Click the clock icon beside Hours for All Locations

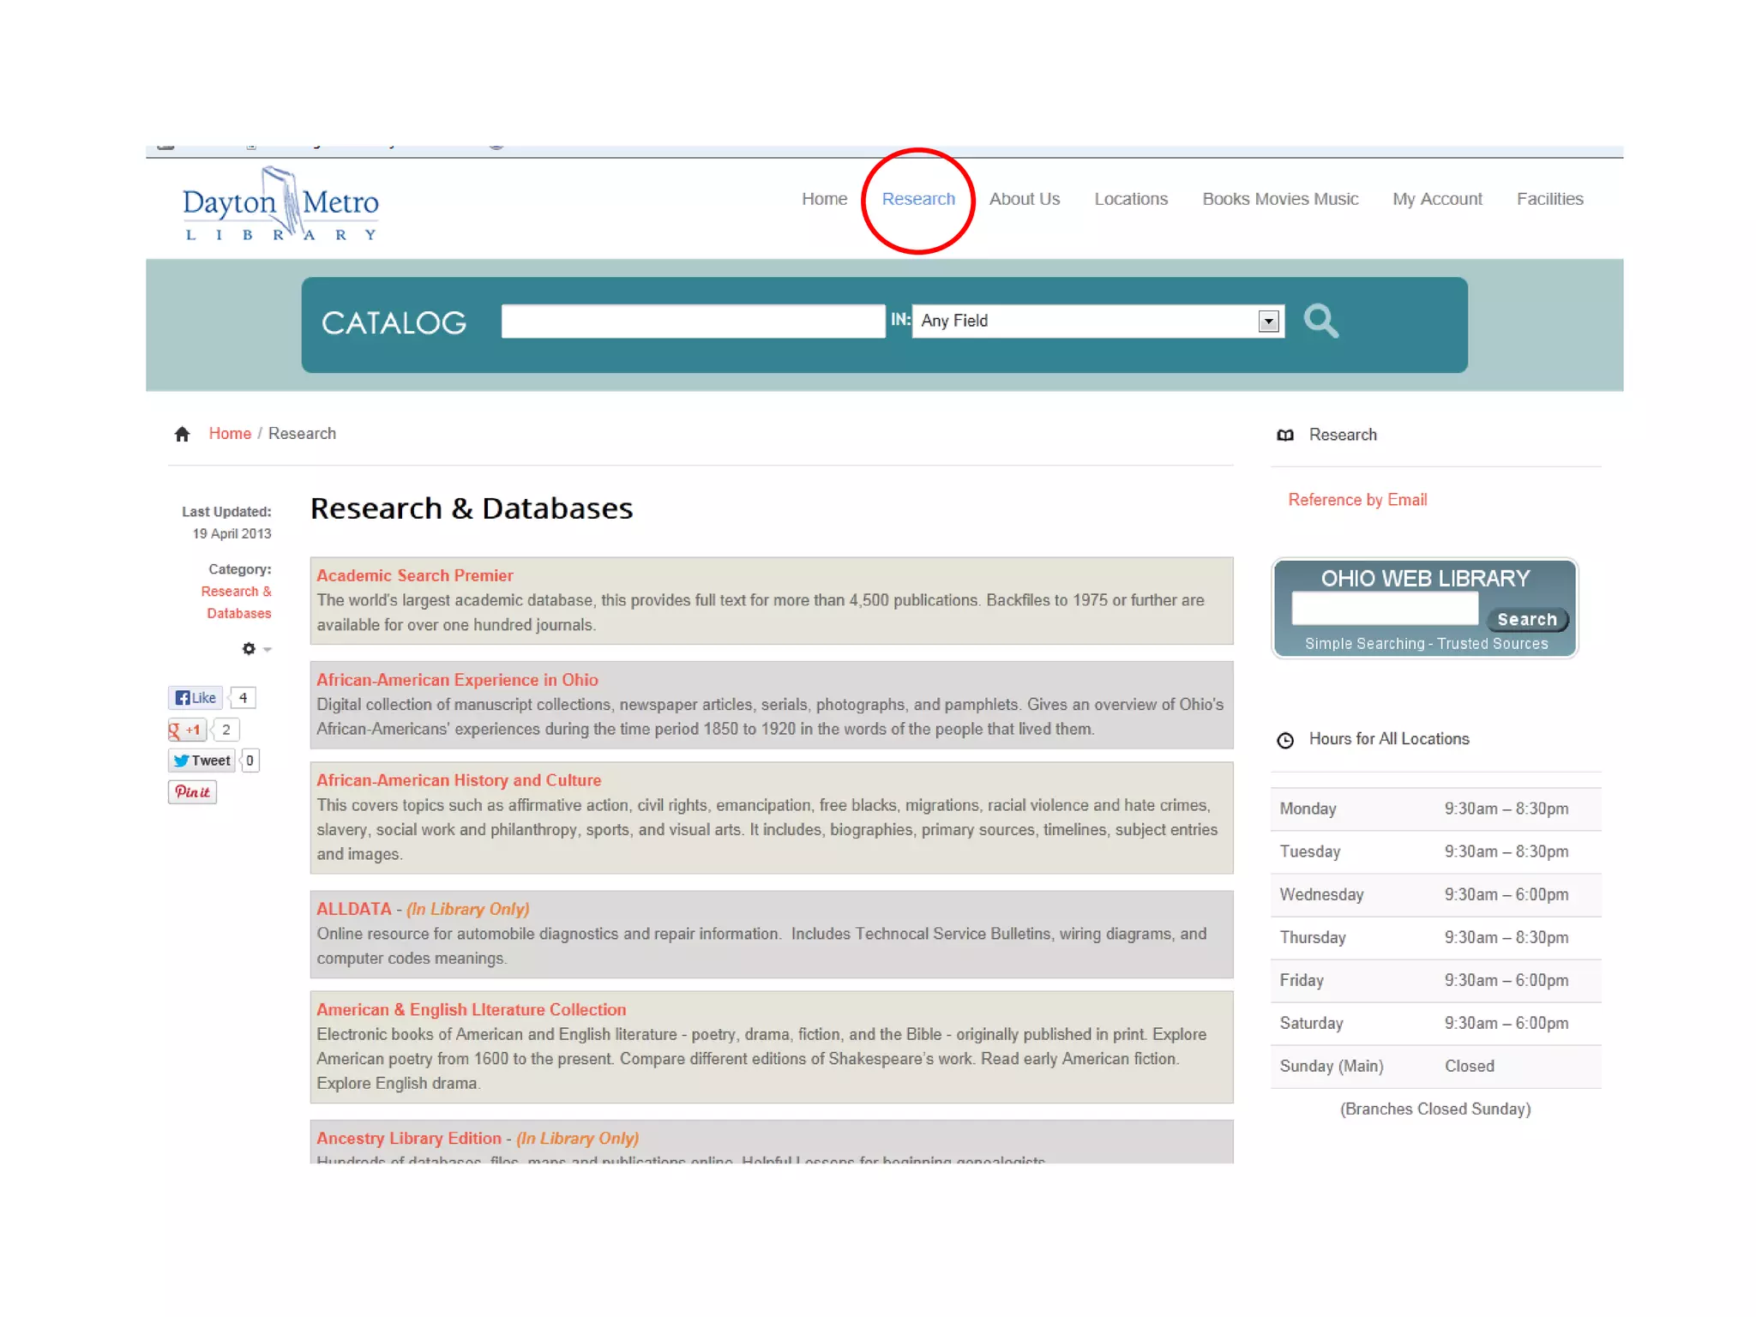(x=1284, y=740)
